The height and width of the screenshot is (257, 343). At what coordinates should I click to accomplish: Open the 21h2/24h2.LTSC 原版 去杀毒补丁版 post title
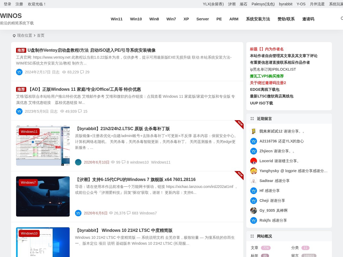[122, 129]
